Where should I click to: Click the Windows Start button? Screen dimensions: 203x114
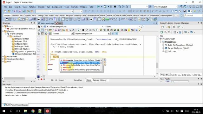4,111
